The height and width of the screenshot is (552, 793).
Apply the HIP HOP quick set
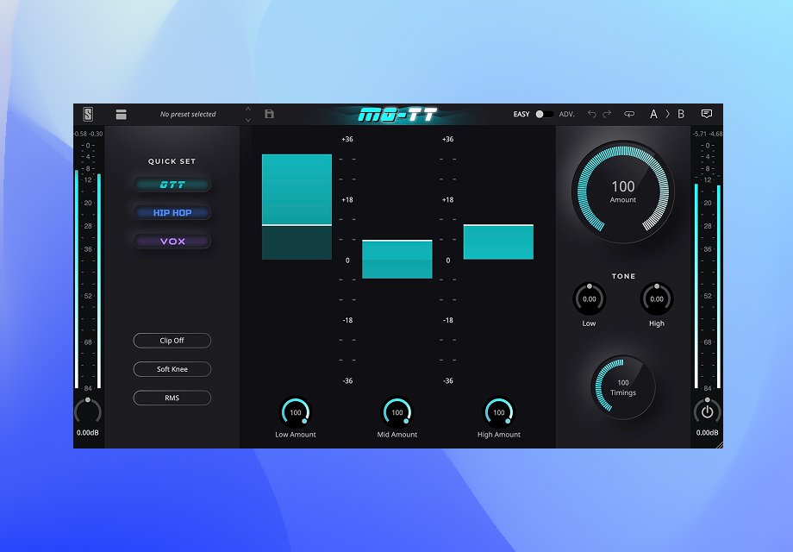(x=172, y=213)
